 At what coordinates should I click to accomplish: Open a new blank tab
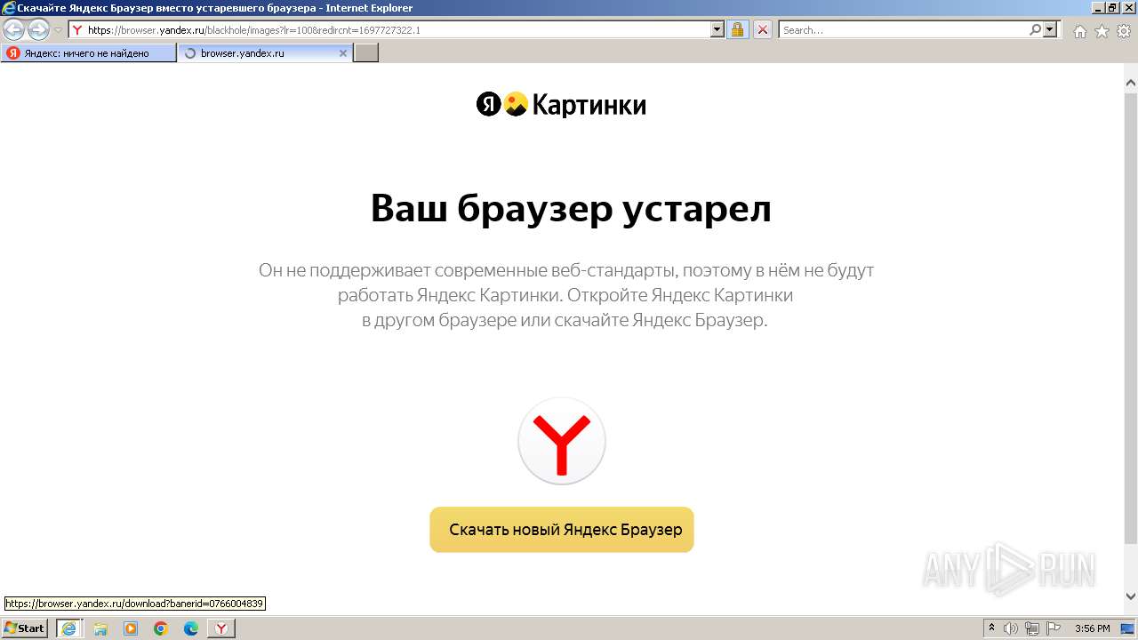pyautogui.click(x=366, y=53)
